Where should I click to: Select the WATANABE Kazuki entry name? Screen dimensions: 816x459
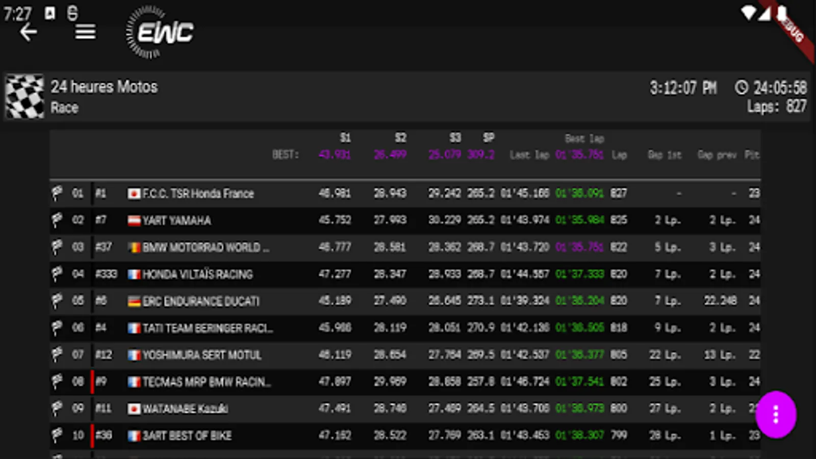point(185,409)
